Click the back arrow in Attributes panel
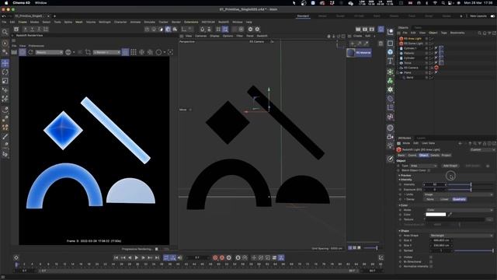 pos(460,143)
